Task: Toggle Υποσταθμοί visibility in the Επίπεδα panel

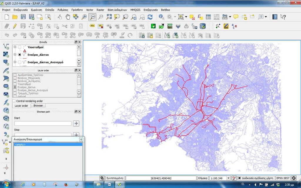Action: tap(20, 47)
